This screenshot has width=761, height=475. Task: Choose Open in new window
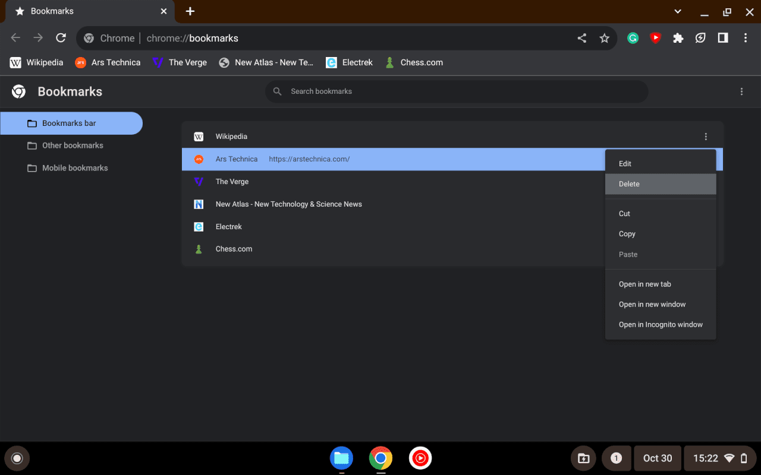[x=661, y=305]
